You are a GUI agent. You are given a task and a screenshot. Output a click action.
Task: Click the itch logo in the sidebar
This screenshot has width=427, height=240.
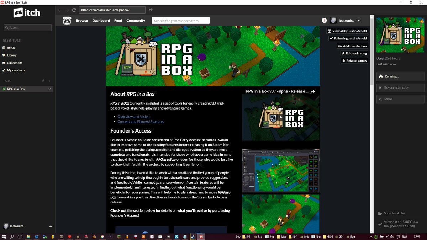pyautogui.click(x=27, y=13)
